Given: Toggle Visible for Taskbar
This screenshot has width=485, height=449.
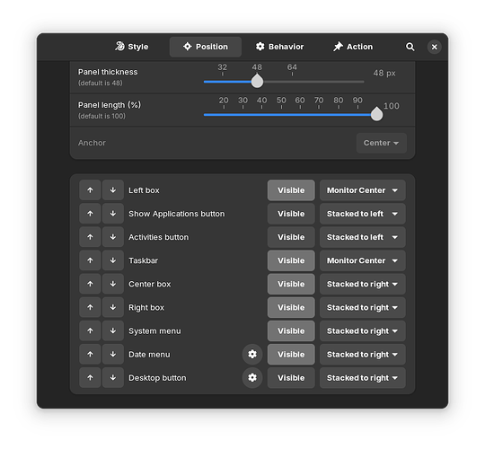Looking at the screenshot, I should pyautogui.click(x=291, y=260).
